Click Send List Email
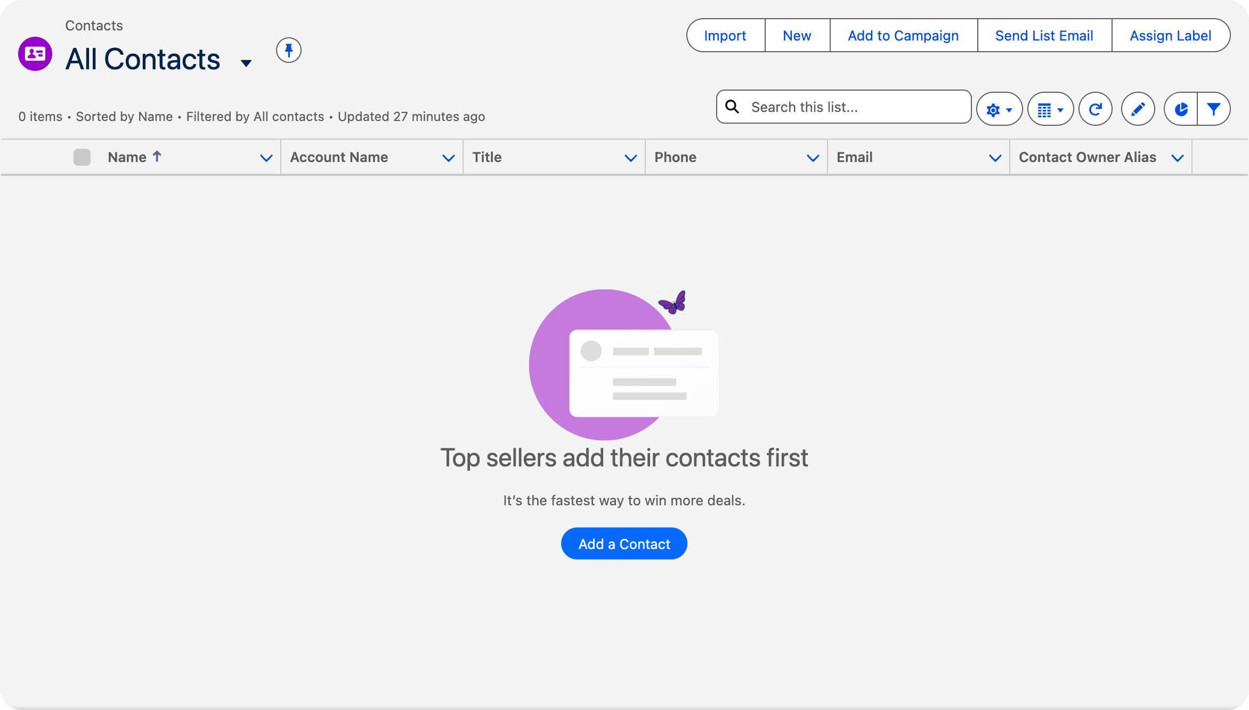Screen dimensions: 1249x710 click(1044, 35)
